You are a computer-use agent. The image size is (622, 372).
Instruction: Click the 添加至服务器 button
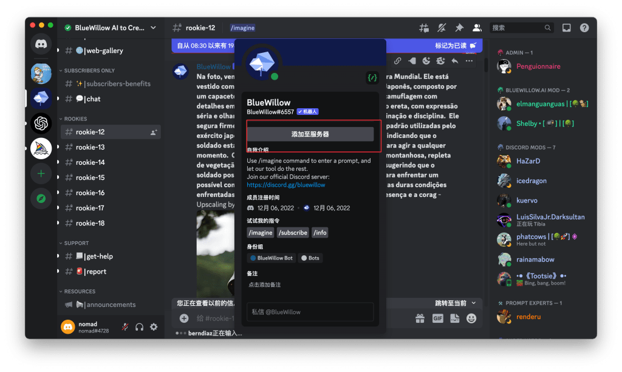coord(310,134)
